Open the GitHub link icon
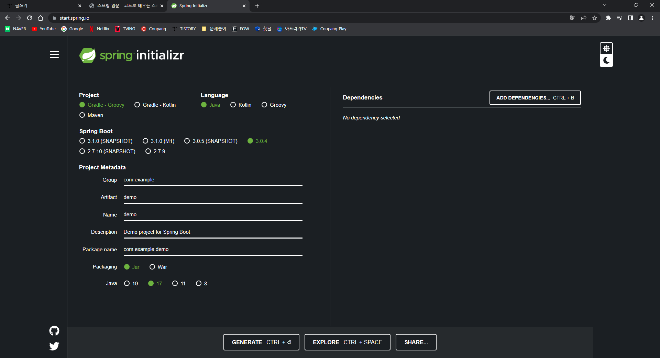Image resolution: width=660 pixels, height=358 pixels. pos(54,331)
